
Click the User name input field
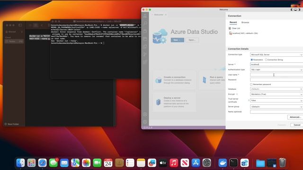(276, 75)
